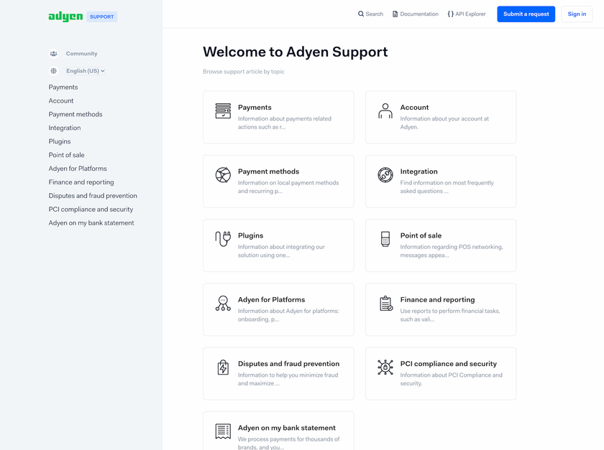
Task: Click the Sign in button
Action: (577, 14)
